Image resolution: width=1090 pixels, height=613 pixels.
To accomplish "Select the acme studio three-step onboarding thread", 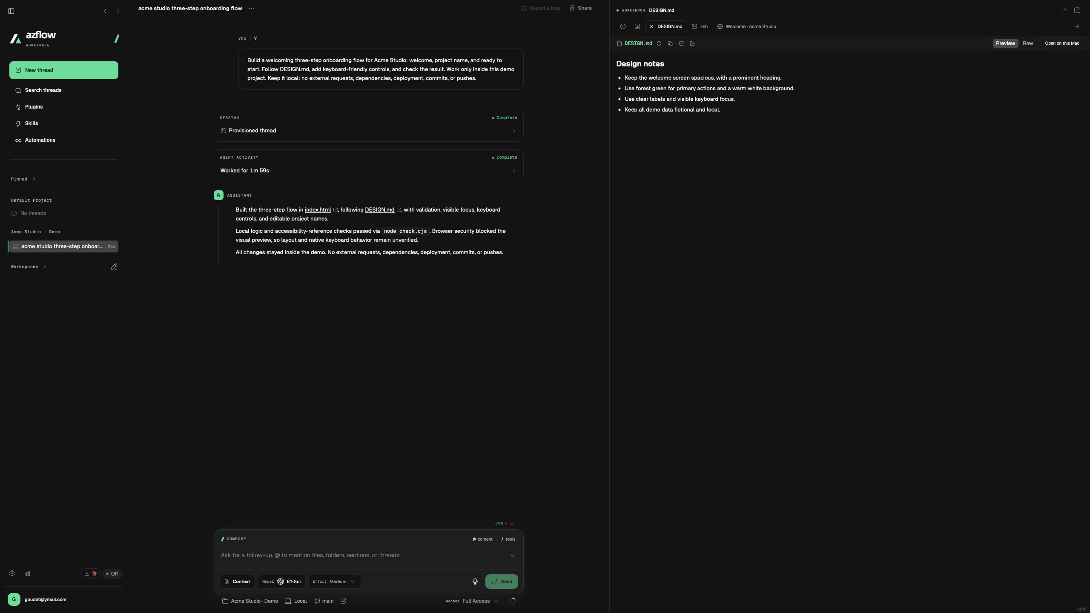I will [x=64, y=246].
